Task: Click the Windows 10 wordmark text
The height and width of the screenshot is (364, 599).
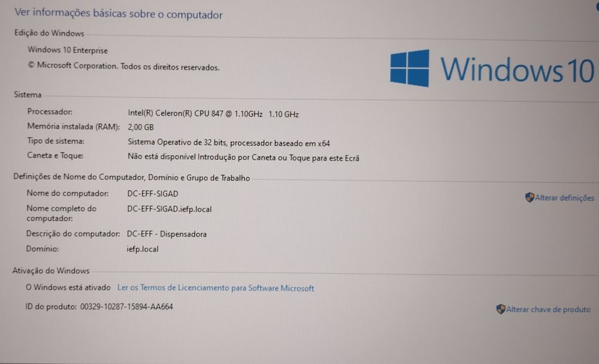Action: (518, 69)
